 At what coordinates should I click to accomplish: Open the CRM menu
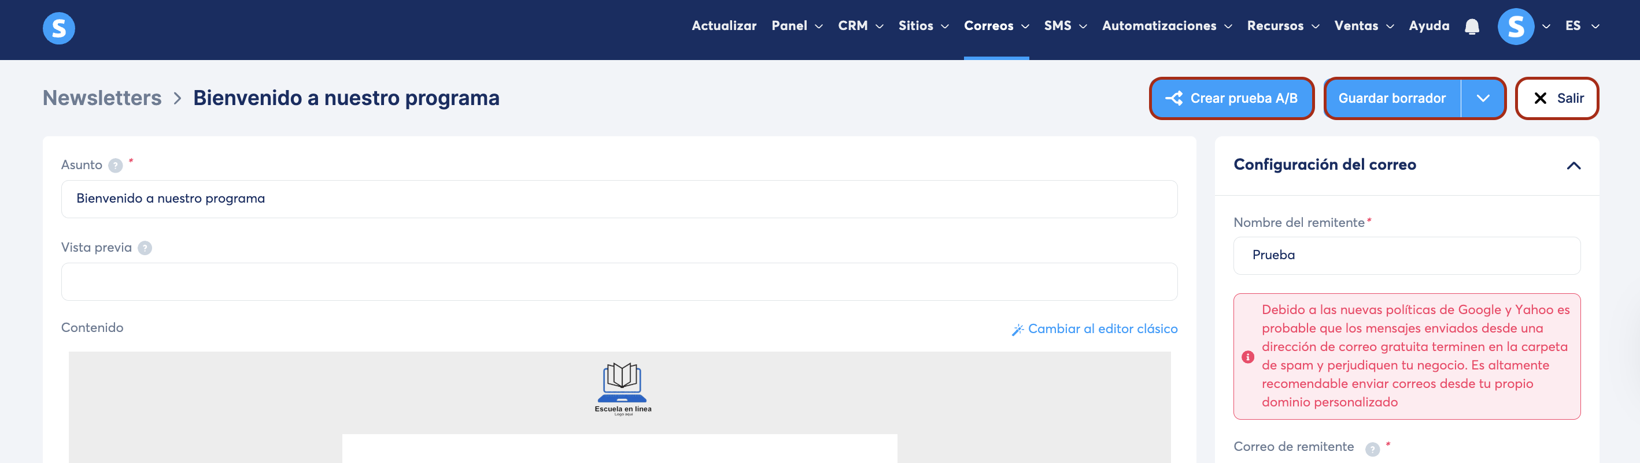[860, 25]
